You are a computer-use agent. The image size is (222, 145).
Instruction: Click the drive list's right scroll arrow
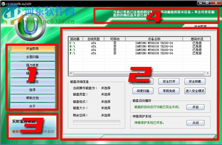click(x=208, y=73)
